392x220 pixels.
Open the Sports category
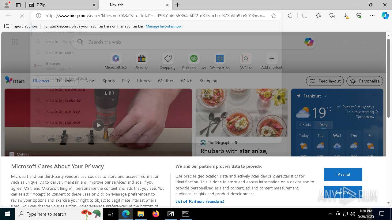tap(109, 81)
